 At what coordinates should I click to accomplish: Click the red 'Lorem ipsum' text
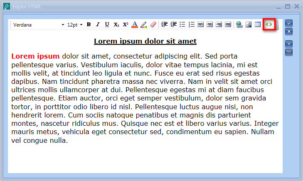click(35, 56)
